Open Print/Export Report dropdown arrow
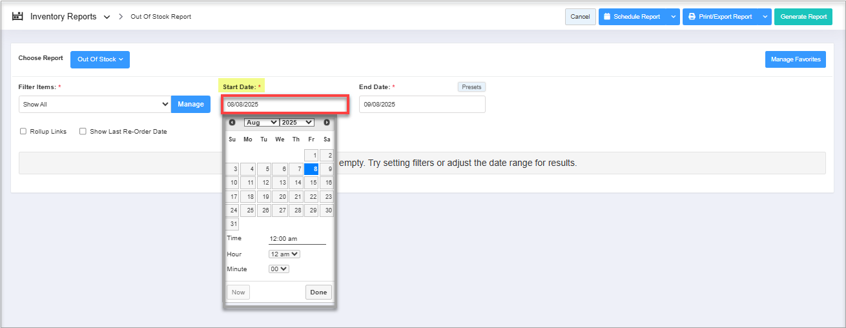 point(765,17)
